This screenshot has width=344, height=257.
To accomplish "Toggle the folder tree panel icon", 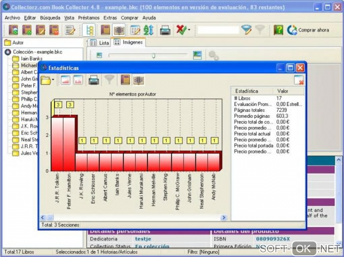I will (x=89, y=30).
